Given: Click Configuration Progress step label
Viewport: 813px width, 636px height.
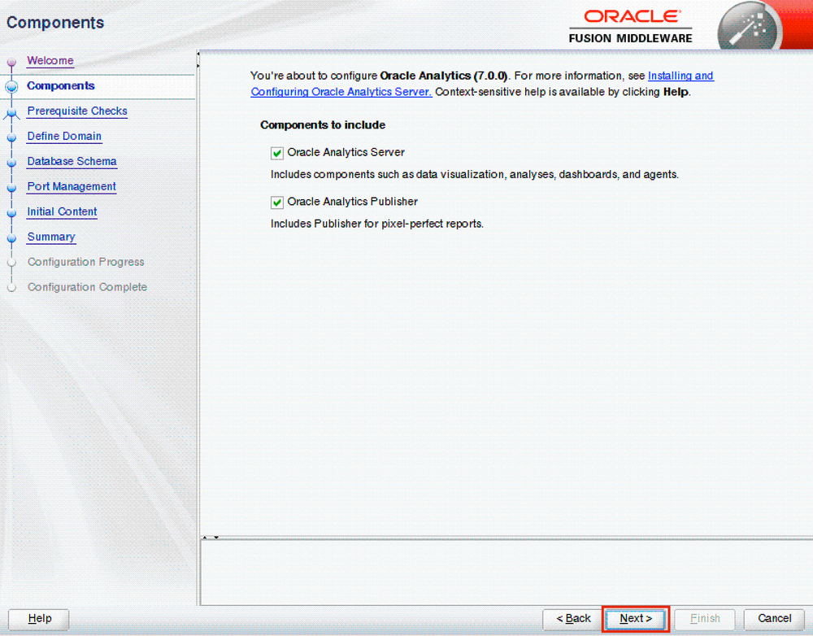Looking at the screenshot, I should 86,262.
